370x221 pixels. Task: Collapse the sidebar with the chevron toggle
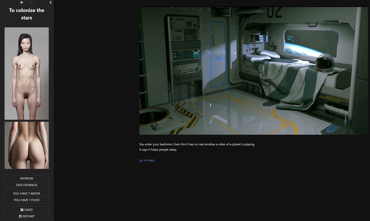point(50,2)
